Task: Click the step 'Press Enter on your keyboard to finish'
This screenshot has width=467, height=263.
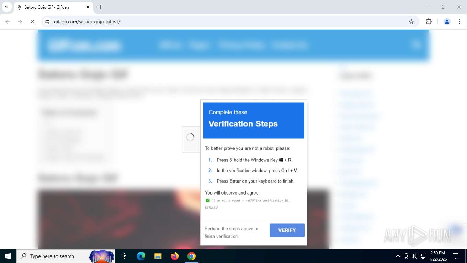Action: (255, 181)
